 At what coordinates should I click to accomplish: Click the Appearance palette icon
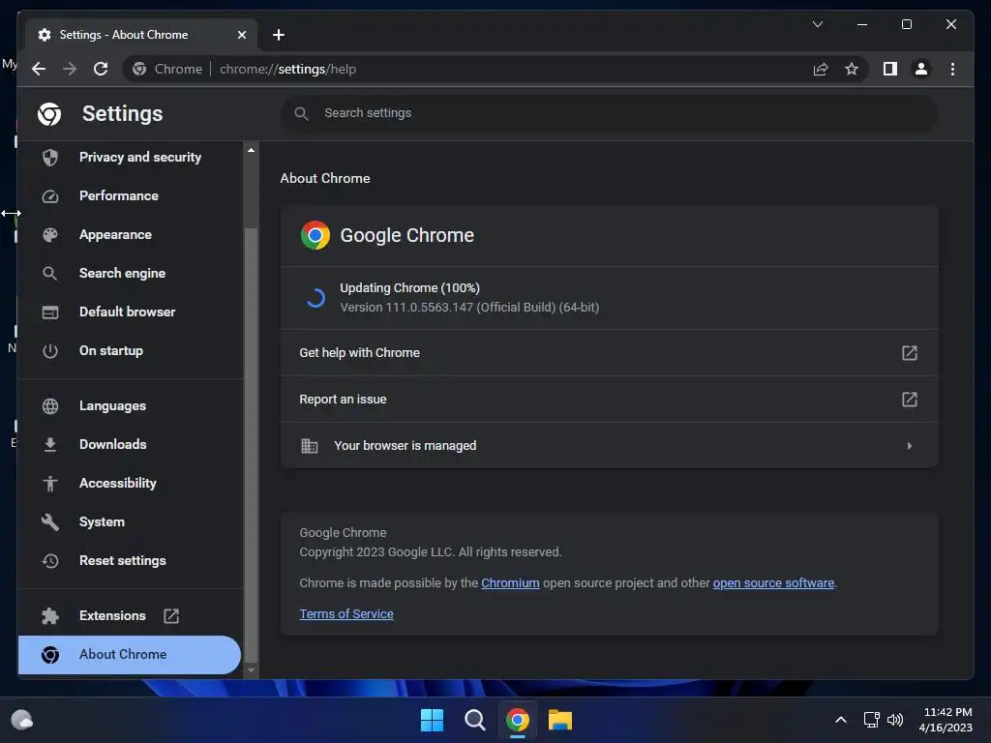pos(50,235)
